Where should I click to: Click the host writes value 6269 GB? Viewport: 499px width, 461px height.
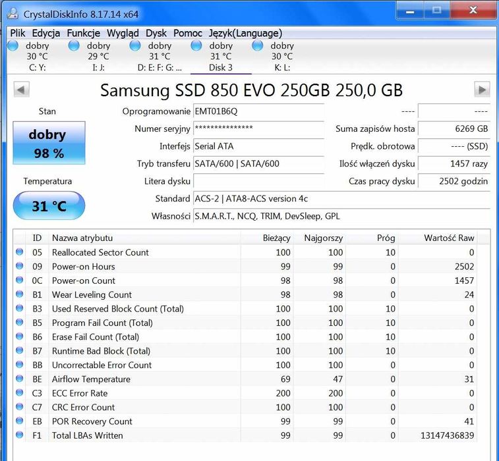point(454,129)
